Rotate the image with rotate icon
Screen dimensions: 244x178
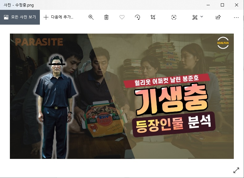point(137,17)
